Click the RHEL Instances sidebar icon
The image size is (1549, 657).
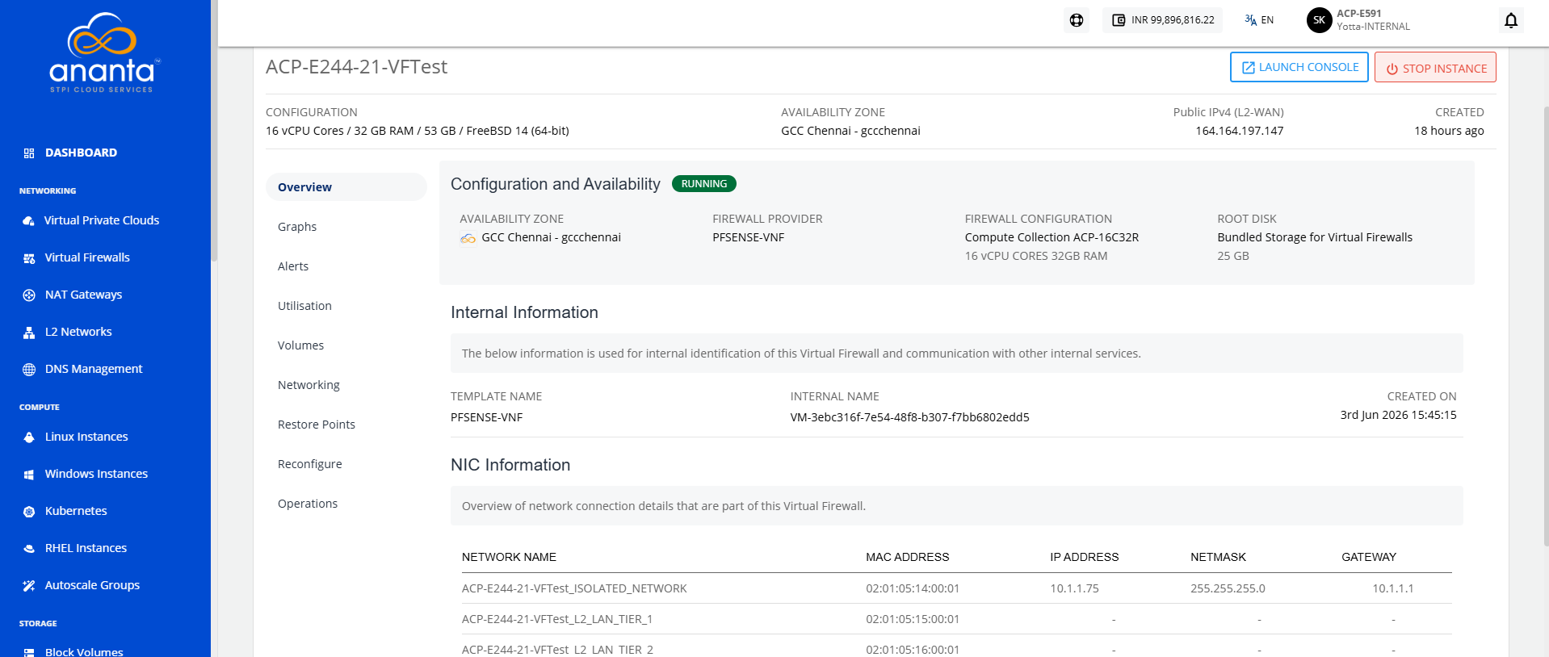point(29,548)
